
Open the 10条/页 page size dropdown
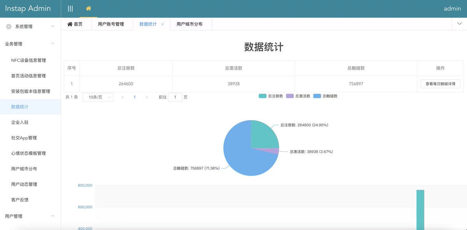(98, 97)
